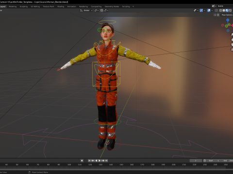Switch to wireframe viewport shading
The height and width of the screenshot is (174, 233).
click(x=220, y=10)
